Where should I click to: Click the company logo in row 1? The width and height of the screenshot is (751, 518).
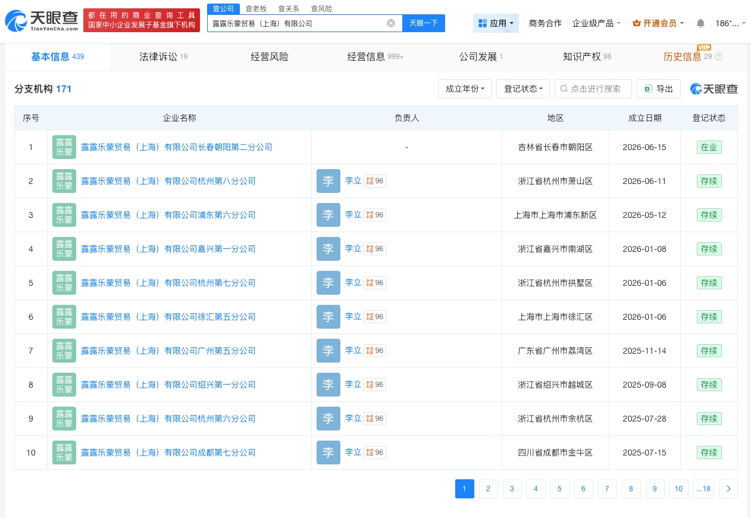tap(64, 147)
